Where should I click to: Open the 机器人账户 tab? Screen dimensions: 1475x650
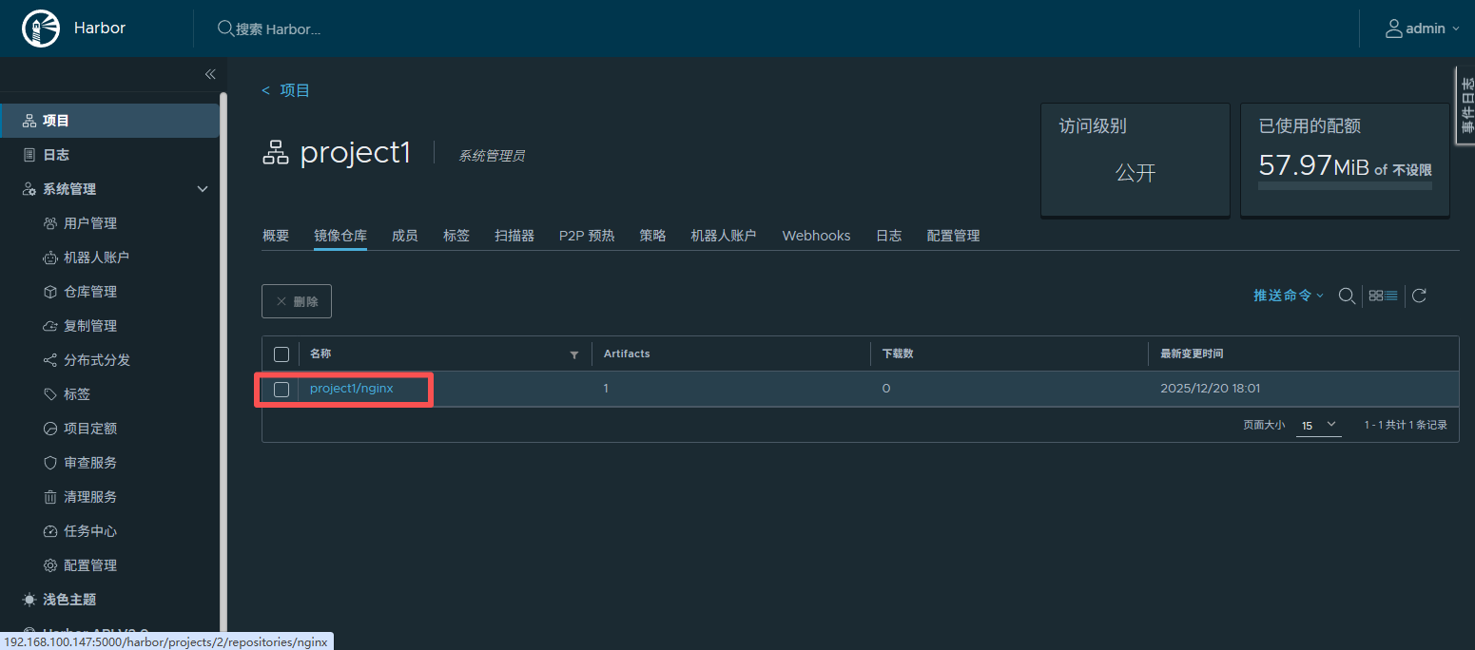tap(724, 236)
